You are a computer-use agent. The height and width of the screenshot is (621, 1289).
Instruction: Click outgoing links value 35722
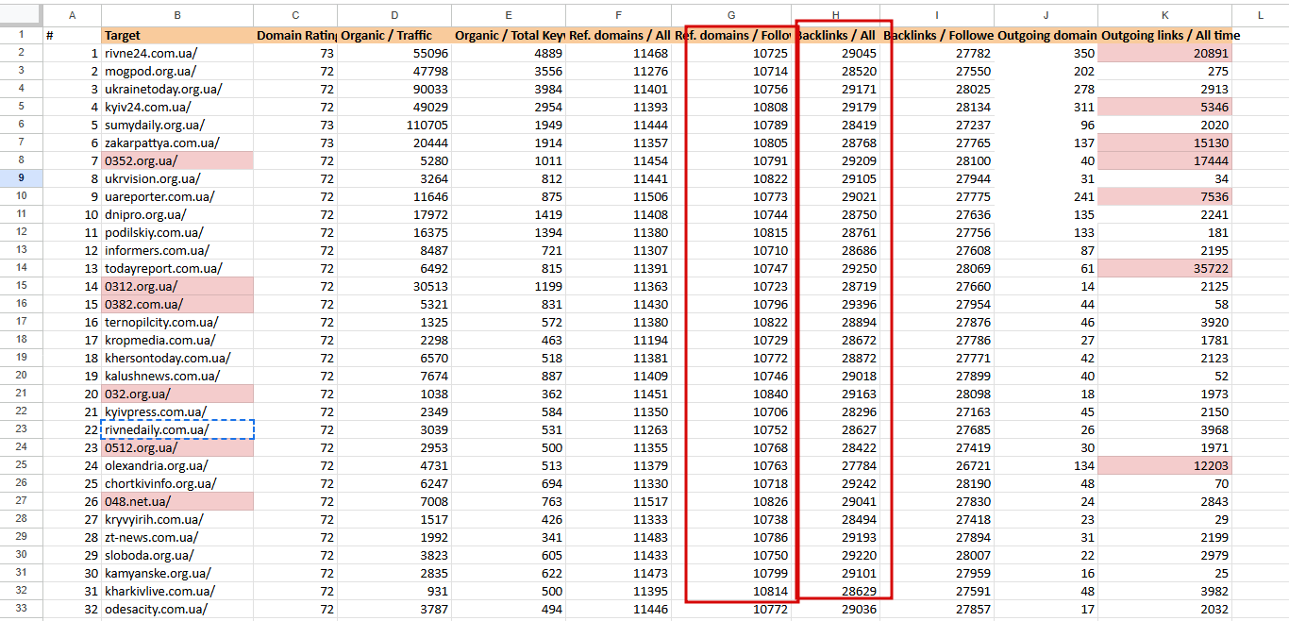tap(1165, 268)
